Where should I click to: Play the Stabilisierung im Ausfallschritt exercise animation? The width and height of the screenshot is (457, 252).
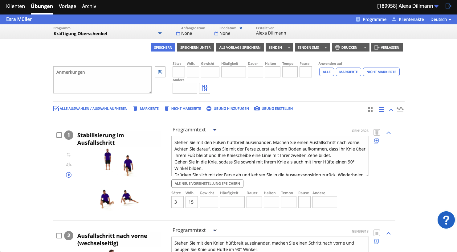68,175
